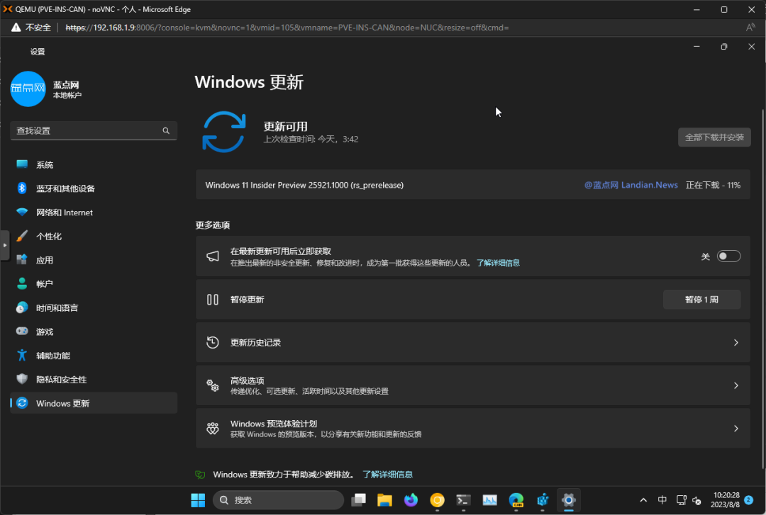The image size is (766, 515).
Task: Open the Gaming controller icon
Action: pos(22,331)
